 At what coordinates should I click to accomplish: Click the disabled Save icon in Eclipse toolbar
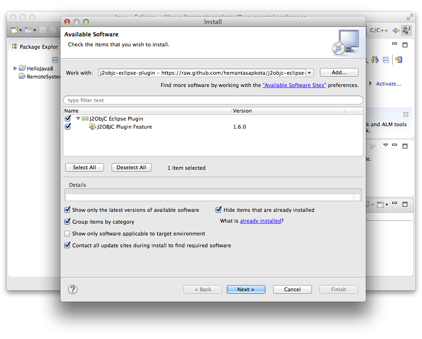coord(43,30)
